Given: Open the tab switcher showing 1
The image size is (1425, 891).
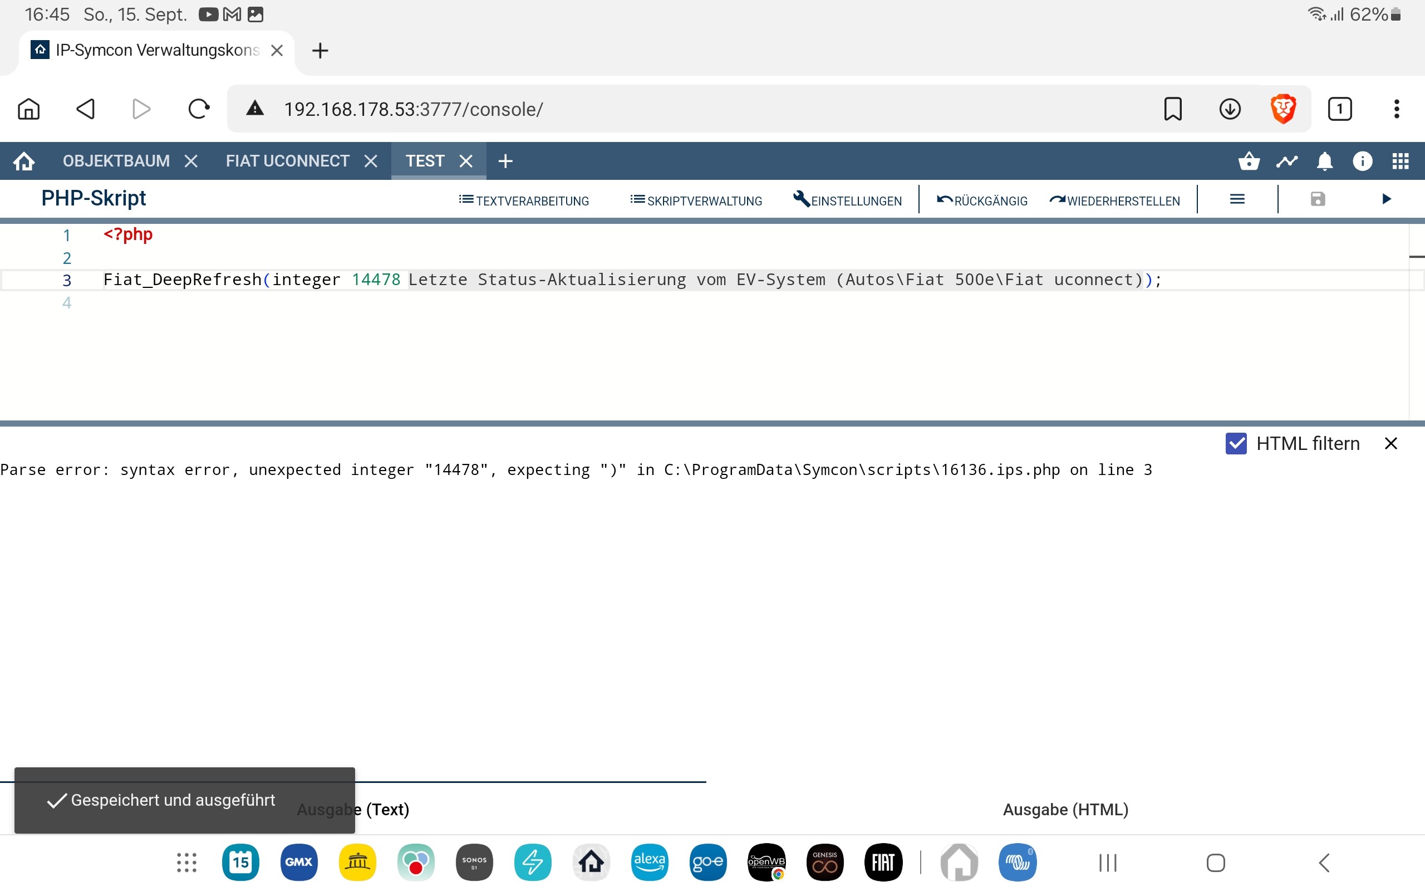Looking at the screenshot, I should pyautogui.click(x=1340, y=109).
